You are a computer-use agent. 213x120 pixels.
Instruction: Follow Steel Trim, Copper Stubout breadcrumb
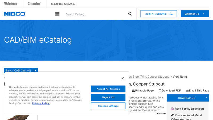point(149,77)
